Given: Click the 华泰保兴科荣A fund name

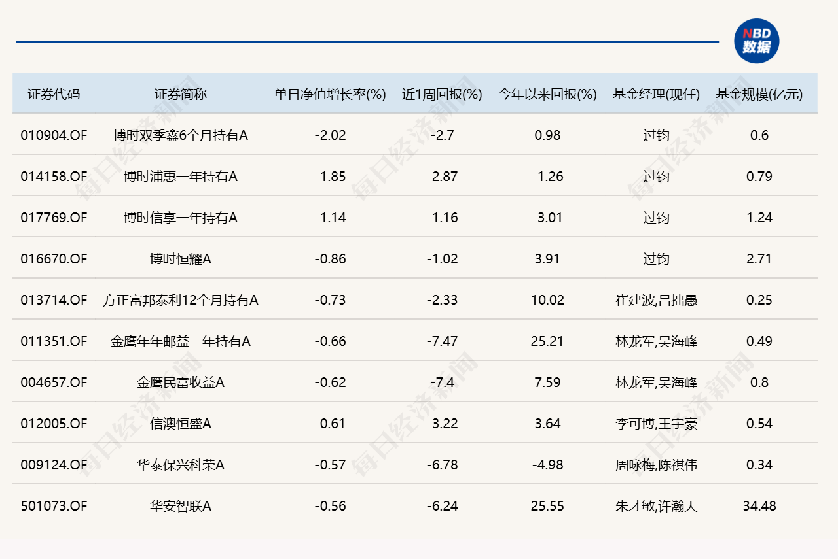Looking at the screenshot, I should 181,465.
